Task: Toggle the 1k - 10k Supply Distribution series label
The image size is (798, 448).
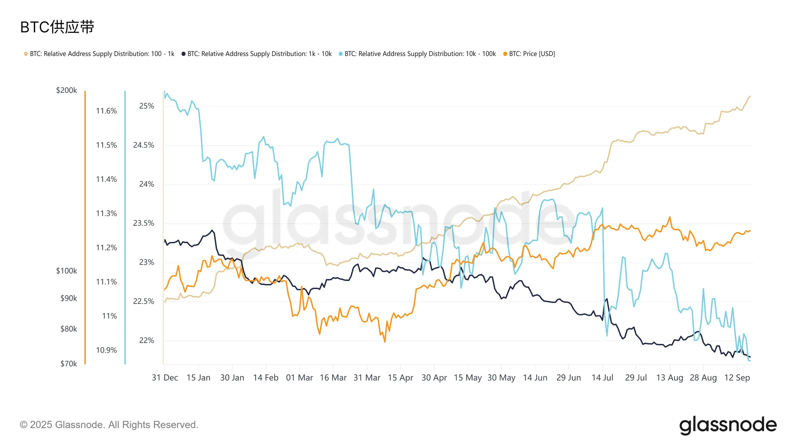Action: pos(260,54)
